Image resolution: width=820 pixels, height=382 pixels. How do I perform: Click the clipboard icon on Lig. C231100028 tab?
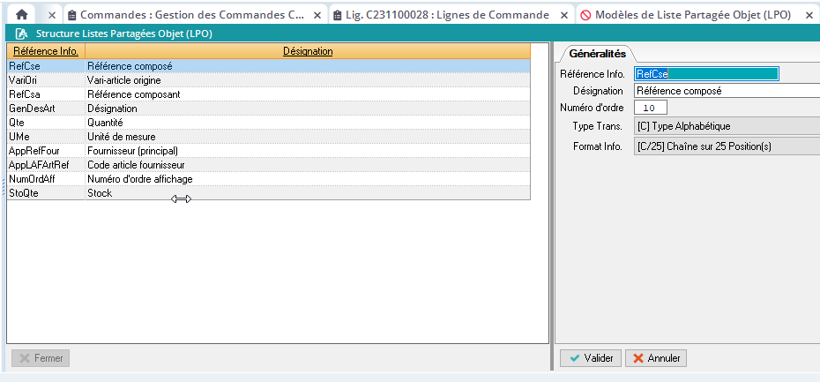point(338,16)
